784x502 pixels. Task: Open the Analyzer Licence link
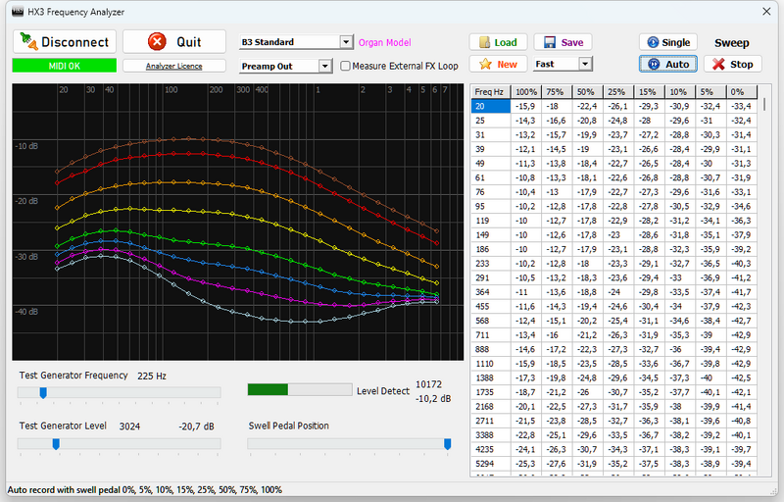174,66
